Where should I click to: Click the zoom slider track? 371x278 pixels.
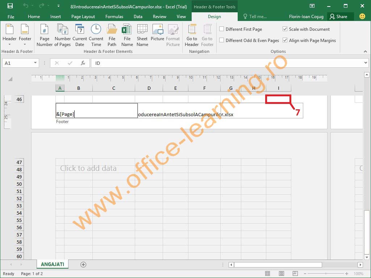(x=326, y=274)
